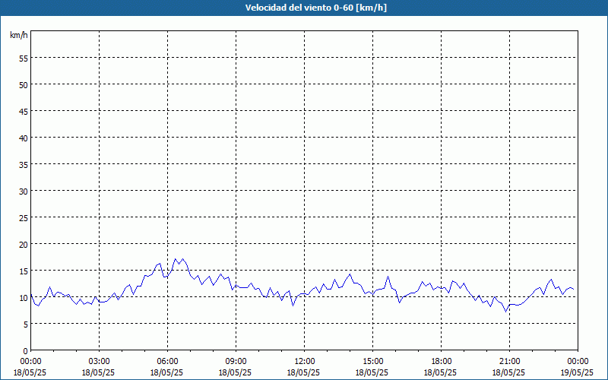Click the wind line peak near 14:00
This screenshot has height=380, width=608.
tap(350, 274)
